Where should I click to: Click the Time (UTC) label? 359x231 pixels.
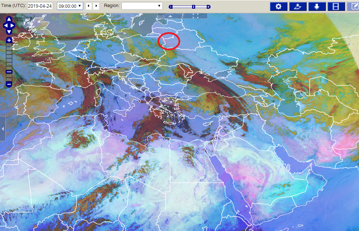pyautogui.click(x=14, y=6)
